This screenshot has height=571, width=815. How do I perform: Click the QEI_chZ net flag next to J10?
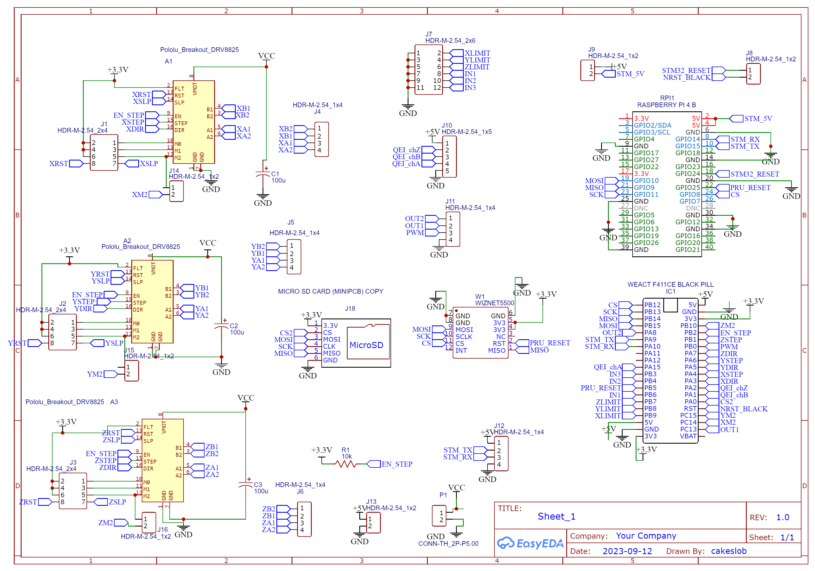click(414, 150)
